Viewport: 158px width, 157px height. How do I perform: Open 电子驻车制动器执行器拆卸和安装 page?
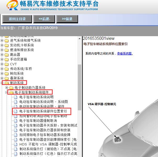(45, 130)
